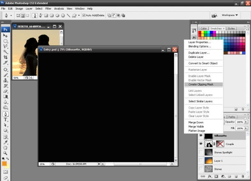Open the Fill slider arrow
This screenshot has width=251, height=181.
pos(246,128)
